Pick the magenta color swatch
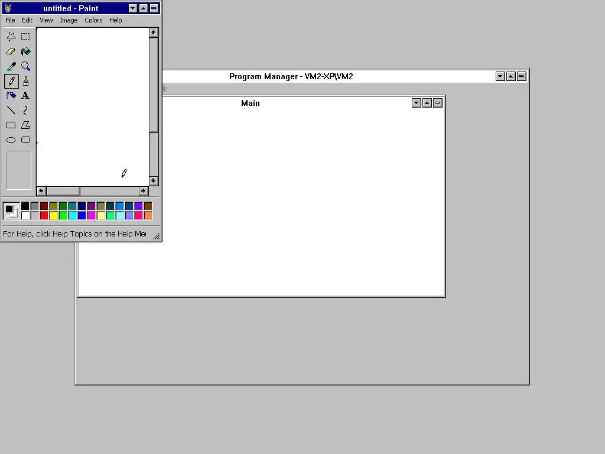The image size is (605, 454). (x=92, y=215)
